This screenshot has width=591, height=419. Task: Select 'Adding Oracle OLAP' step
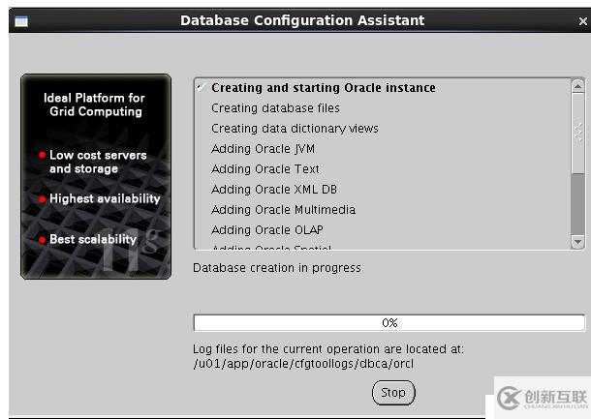(x=266, y=230)
